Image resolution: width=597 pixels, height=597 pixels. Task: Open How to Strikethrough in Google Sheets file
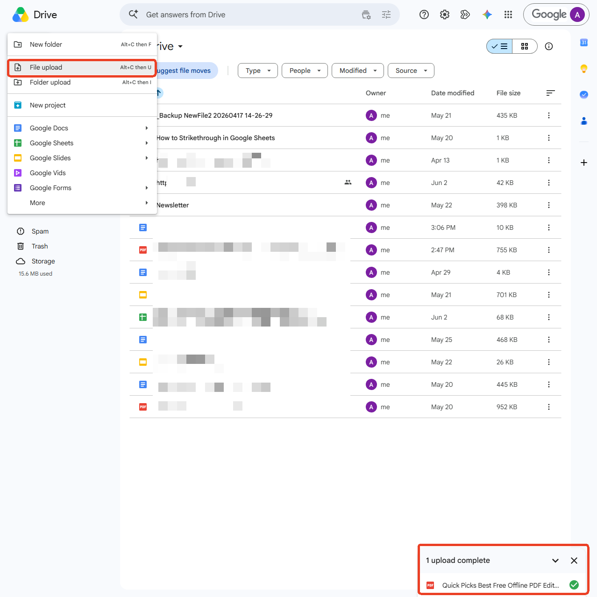215,138
